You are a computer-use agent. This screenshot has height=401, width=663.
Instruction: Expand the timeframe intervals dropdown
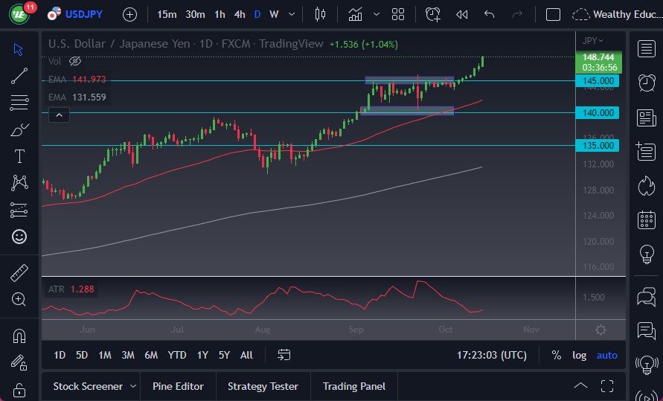pyautogui.click(x=292, y=14)
